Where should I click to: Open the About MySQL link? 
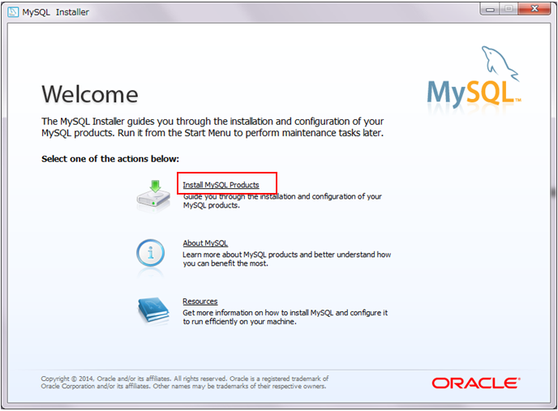coord(205,243)
